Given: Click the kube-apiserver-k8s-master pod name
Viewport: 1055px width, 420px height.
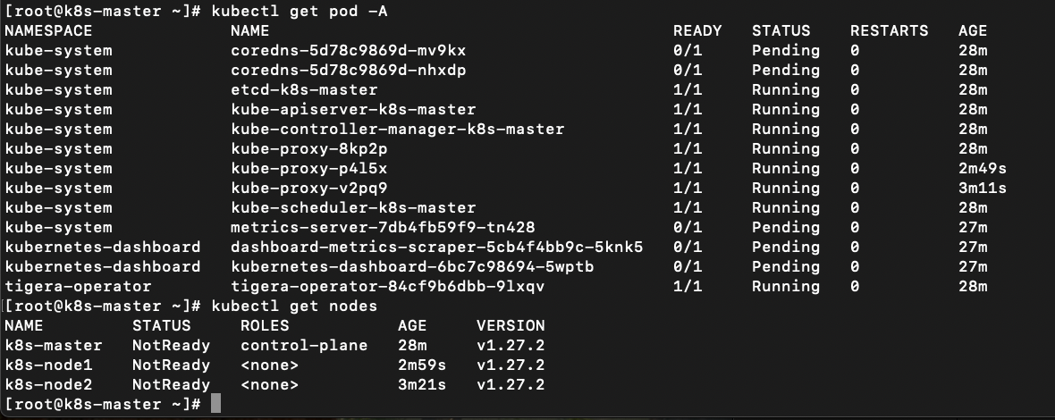Looking at the screenshot, I should tap(353, 109).
